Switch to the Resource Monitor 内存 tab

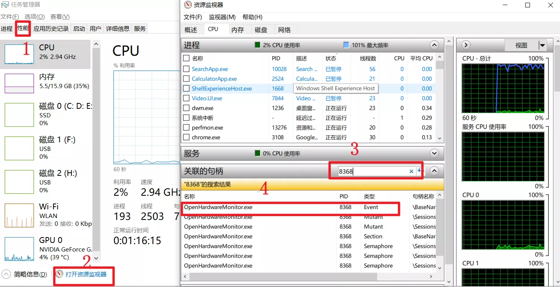point(237,30)
